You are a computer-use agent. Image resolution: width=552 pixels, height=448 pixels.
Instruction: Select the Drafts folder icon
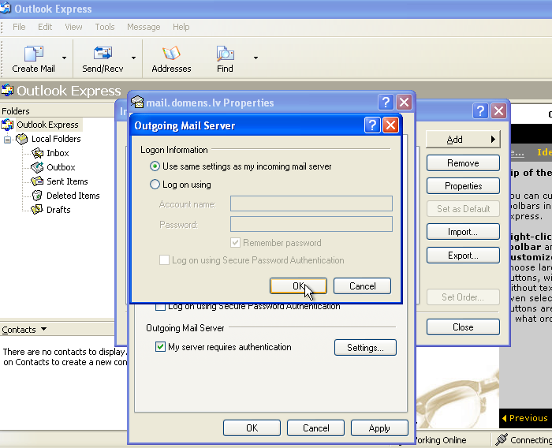(x=36, y=210)
